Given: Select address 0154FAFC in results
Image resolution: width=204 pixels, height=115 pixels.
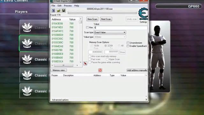Looking at the screenshot, I should [57, 31].
